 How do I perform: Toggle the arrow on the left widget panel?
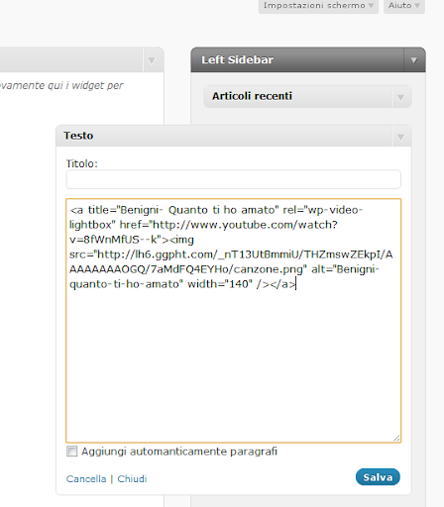coord(152,60)
